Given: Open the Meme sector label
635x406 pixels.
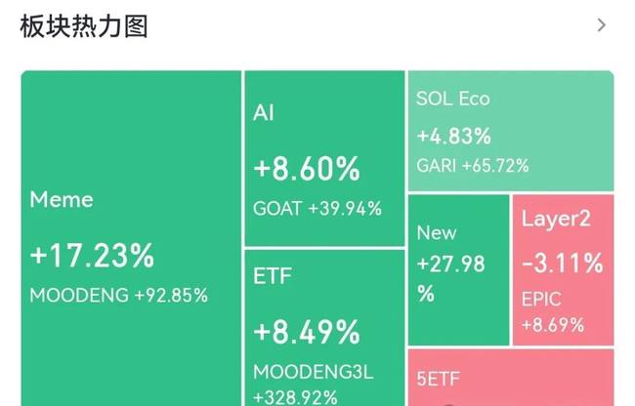Looking at the screenshot, I should [x=62, y=199].
